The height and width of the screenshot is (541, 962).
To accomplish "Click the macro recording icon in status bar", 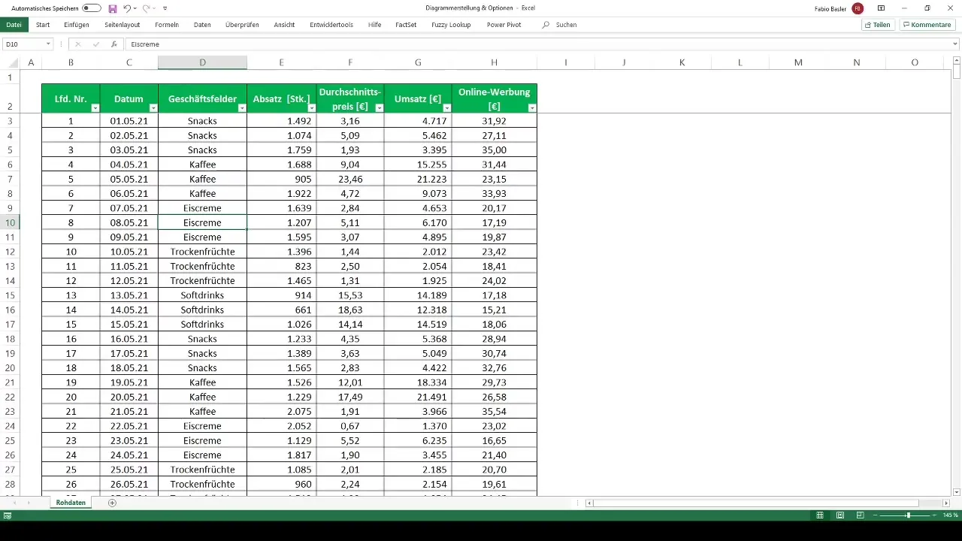I will coord(7,515).
